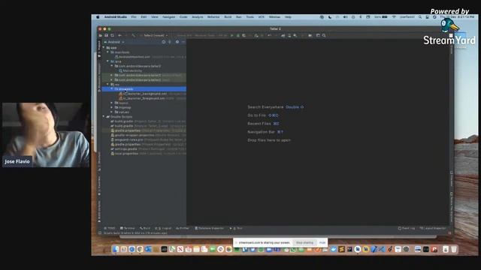Click the green Run app icon

tap(232, 35)
